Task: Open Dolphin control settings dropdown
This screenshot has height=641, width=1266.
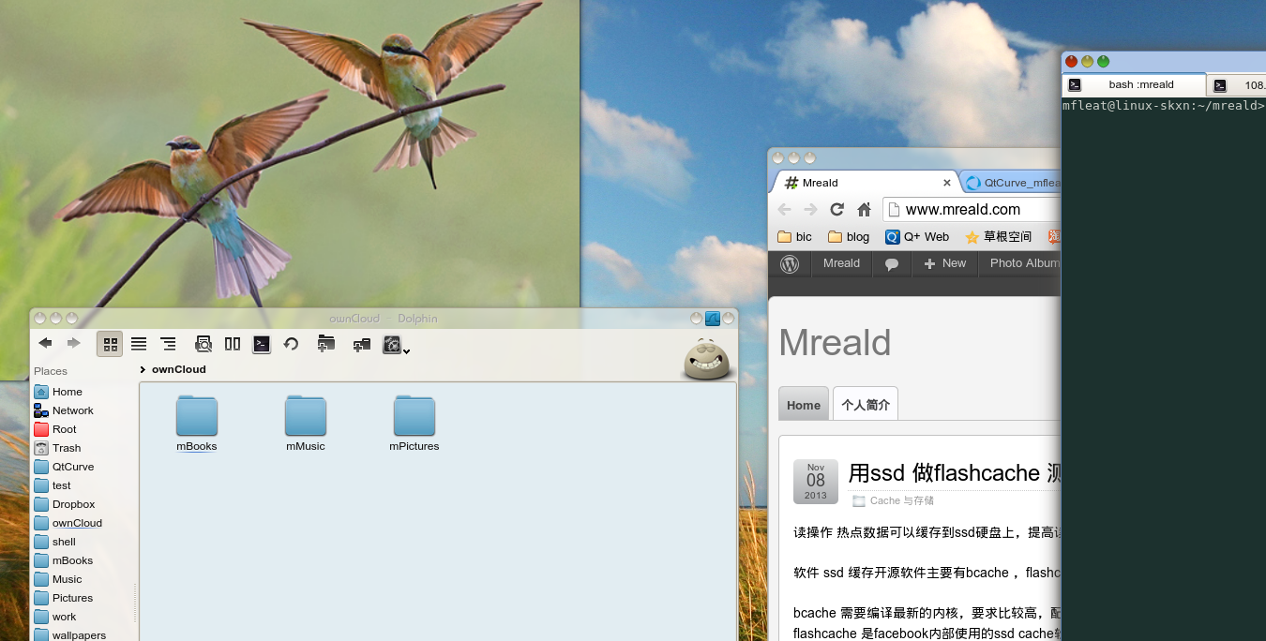Action: point(396,346)
